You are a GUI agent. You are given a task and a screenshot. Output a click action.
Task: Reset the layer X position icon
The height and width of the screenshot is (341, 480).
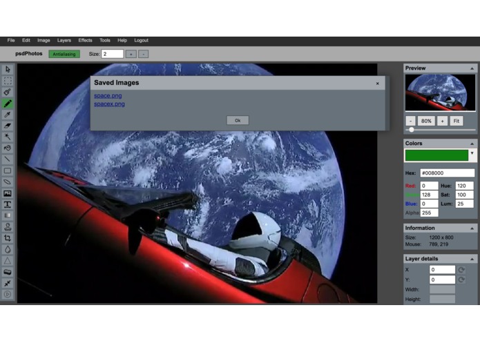(461, 270)
